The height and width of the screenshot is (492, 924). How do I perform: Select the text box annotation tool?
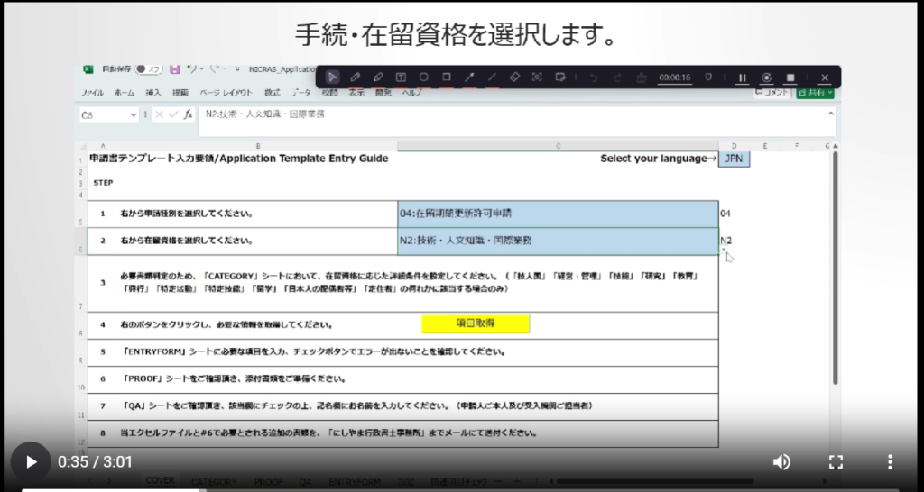point(401,77)
